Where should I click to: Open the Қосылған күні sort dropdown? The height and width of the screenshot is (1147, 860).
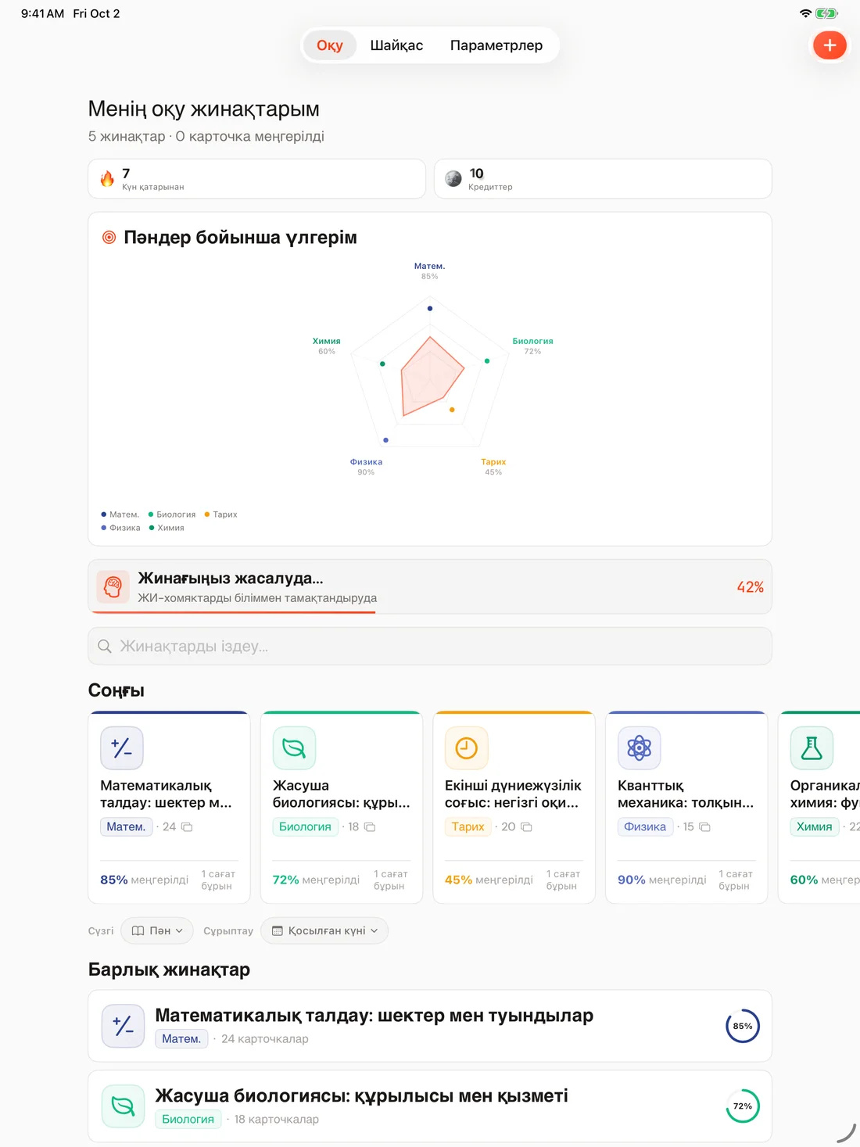[324, 930]
